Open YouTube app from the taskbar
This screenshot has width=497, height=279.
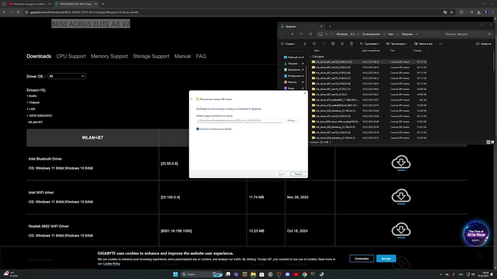296,274
